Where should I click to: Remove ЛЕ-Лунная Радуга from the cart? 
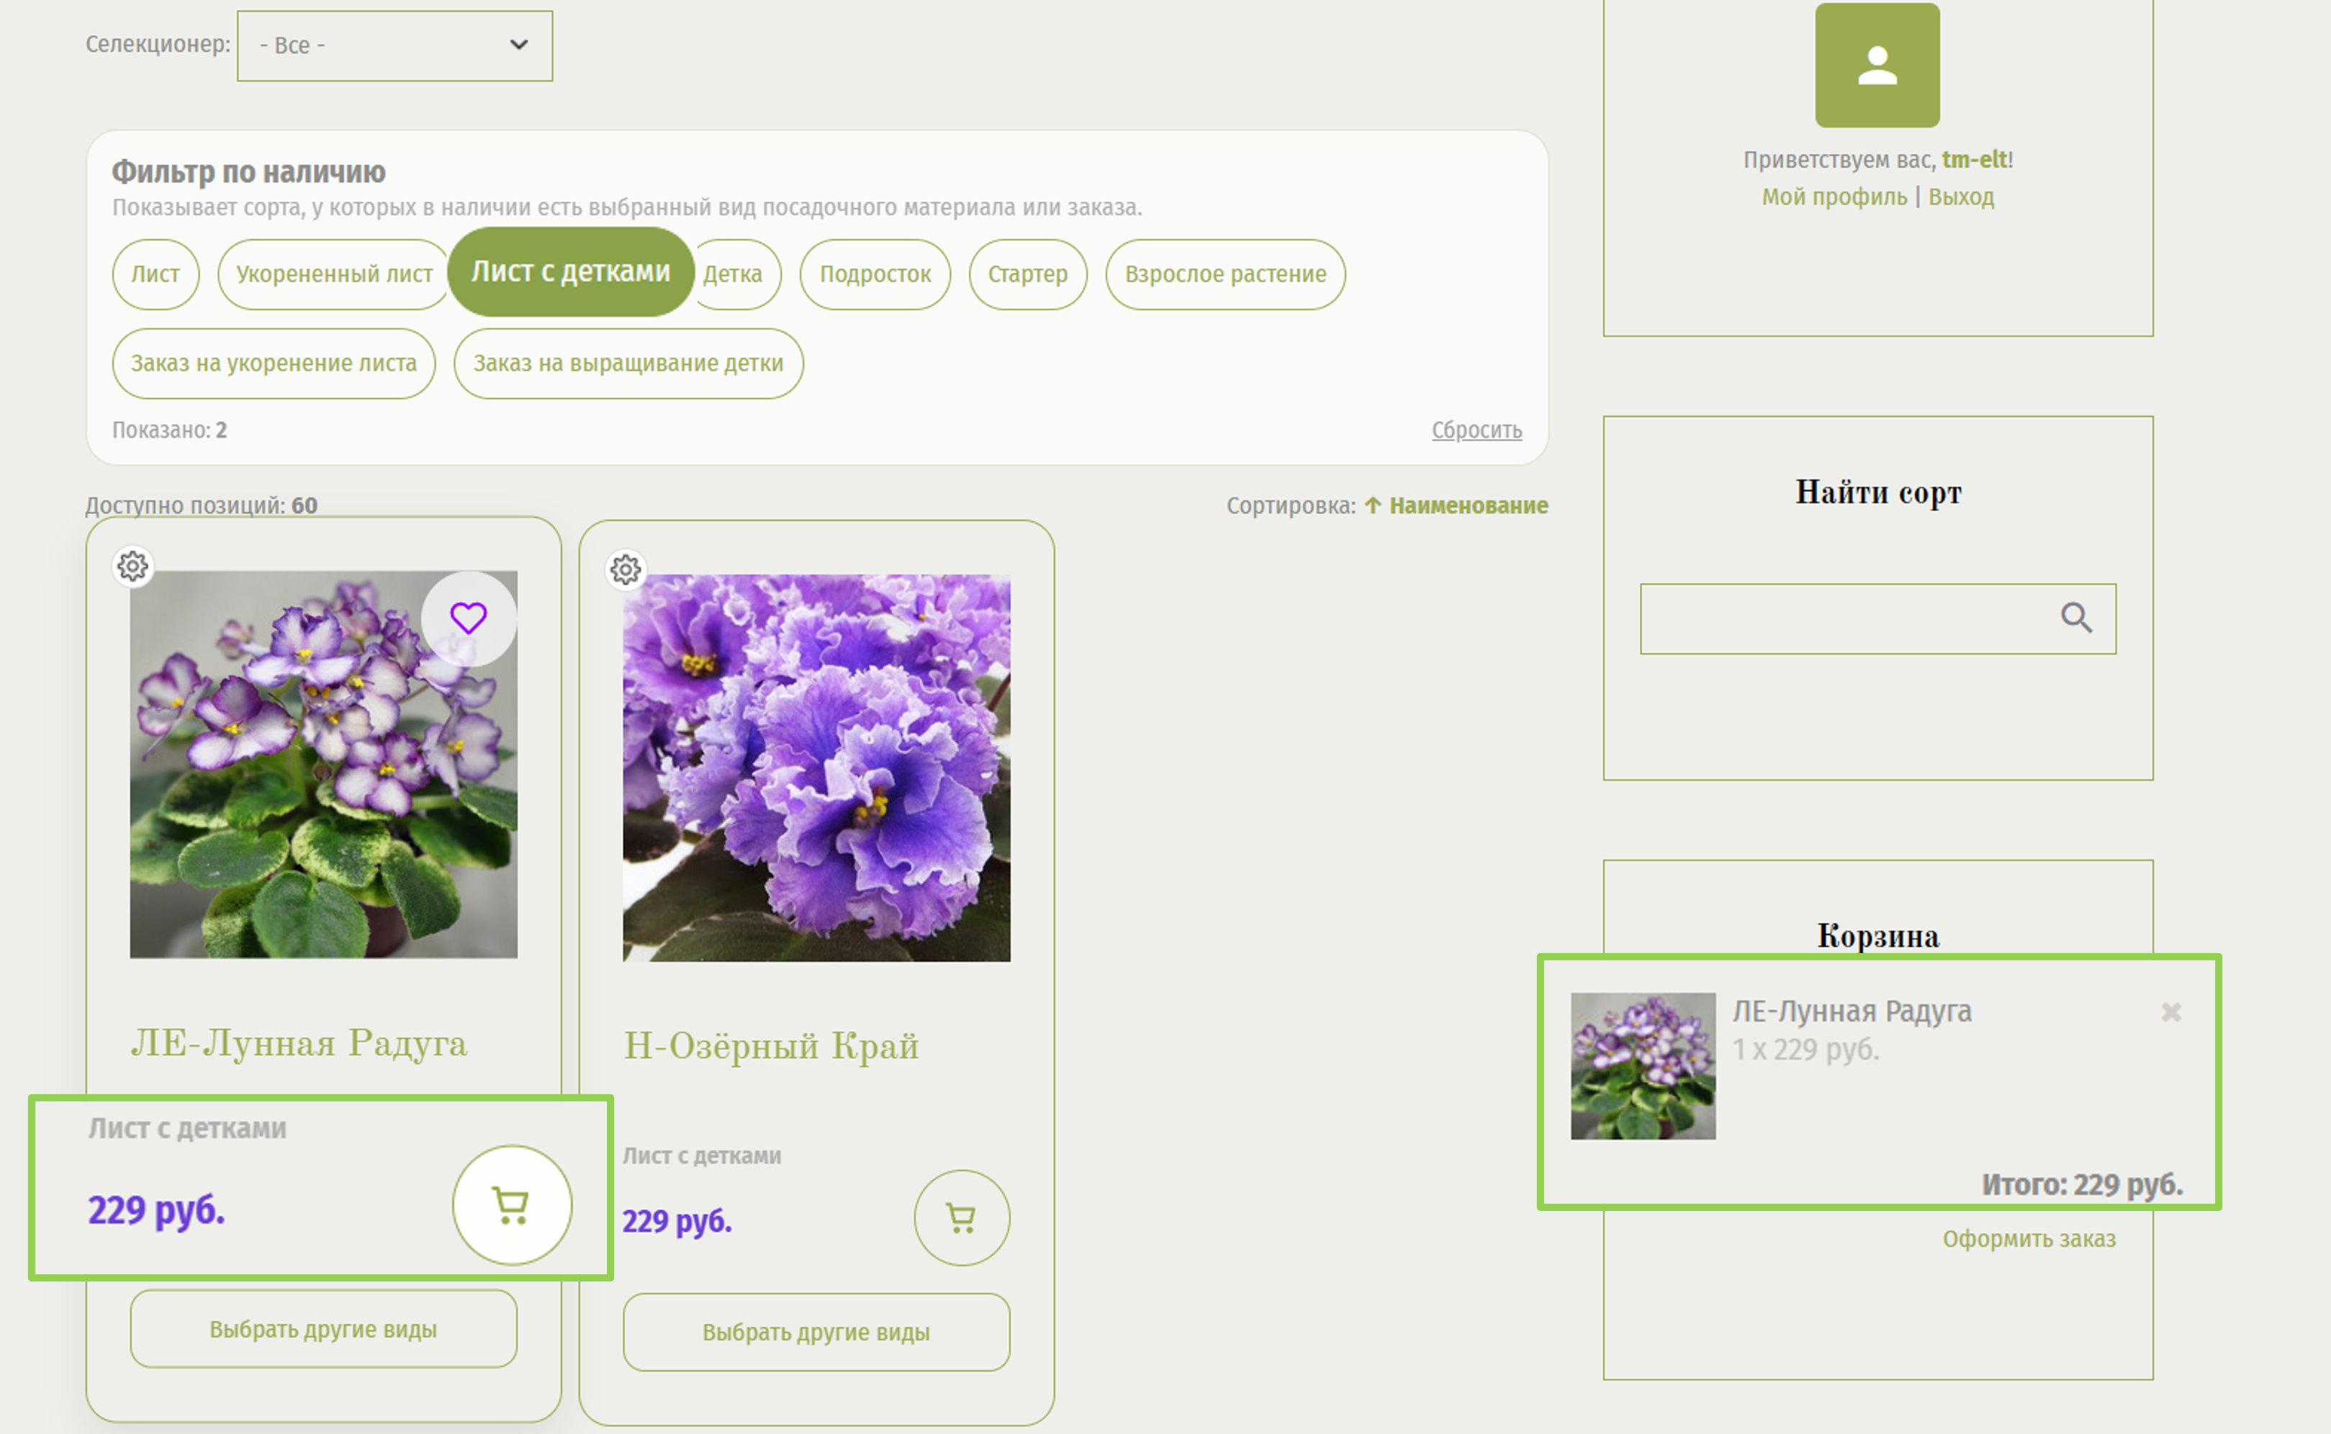click(2170, 1012)
